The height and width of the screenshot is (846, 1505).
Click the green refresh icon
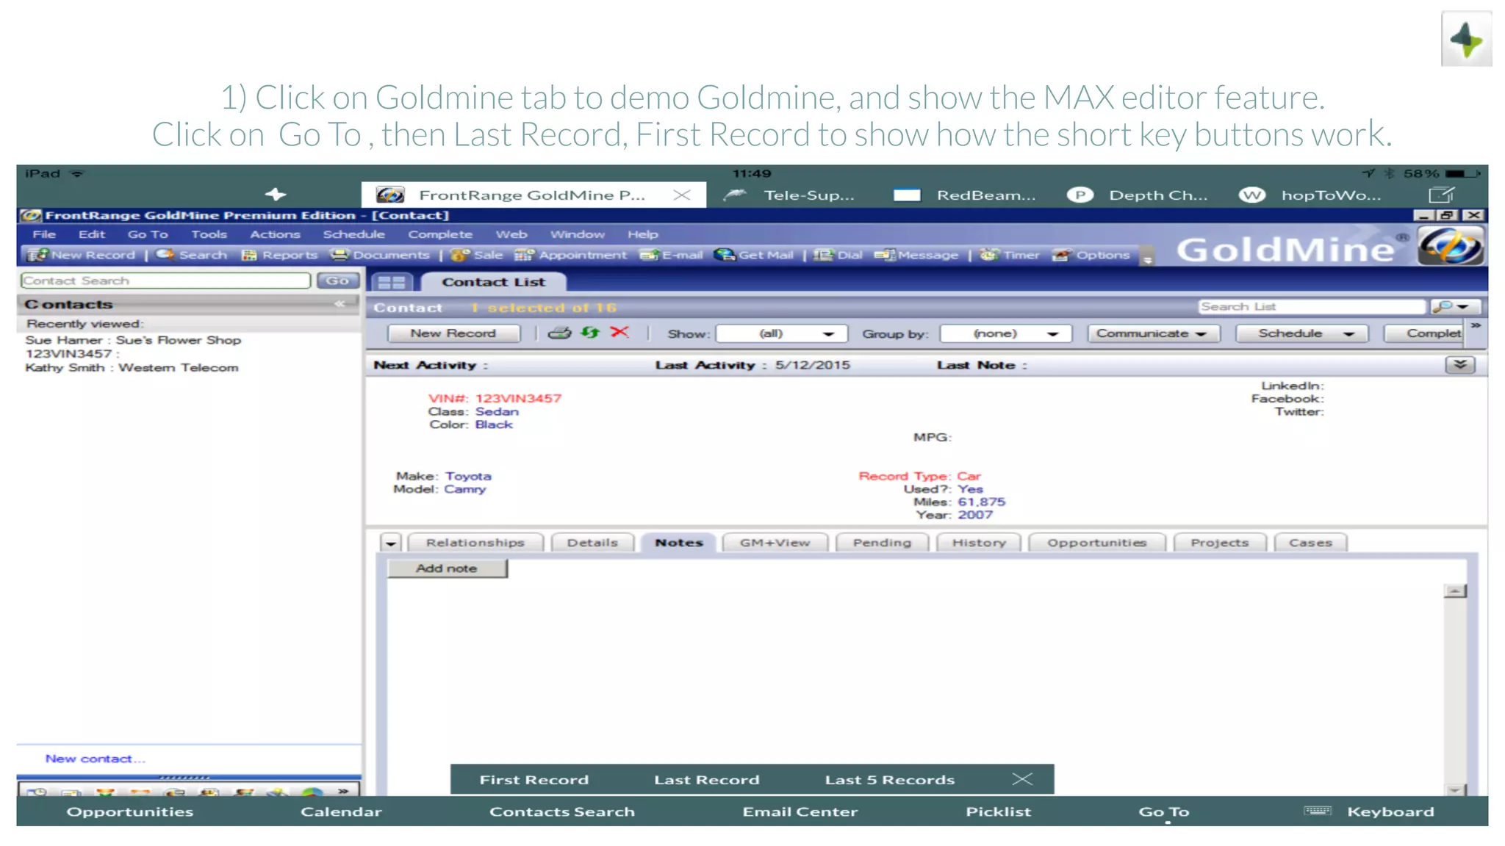pos(589,333)
